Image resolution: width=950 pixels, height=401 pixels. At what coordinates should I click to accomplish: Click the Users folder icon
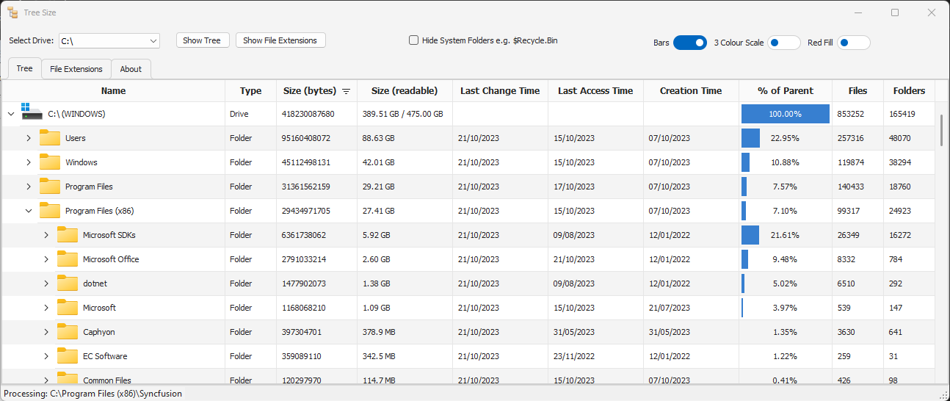[x=50, y=138]
